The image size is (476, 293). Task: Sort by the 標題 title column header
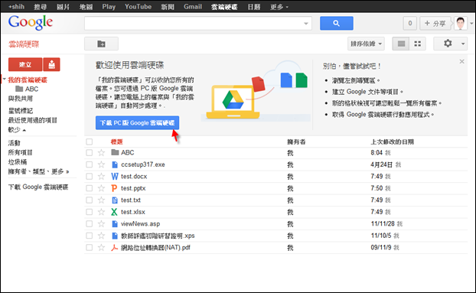coord(116,142)
